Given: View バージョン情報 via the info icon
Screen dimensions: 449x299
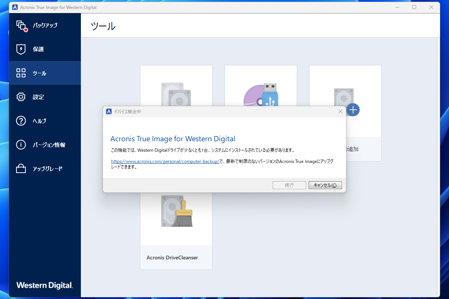Looking at the screenshot, I should pos(21,145).
